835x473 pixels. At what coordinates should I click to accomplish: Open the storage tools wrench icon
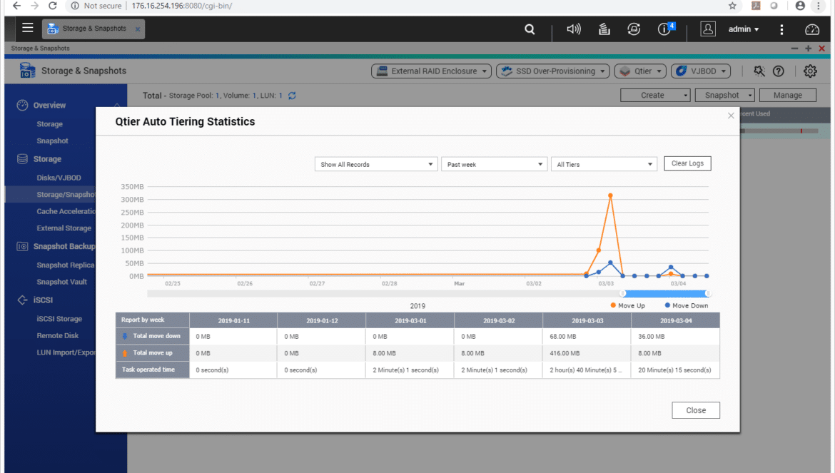759,71
